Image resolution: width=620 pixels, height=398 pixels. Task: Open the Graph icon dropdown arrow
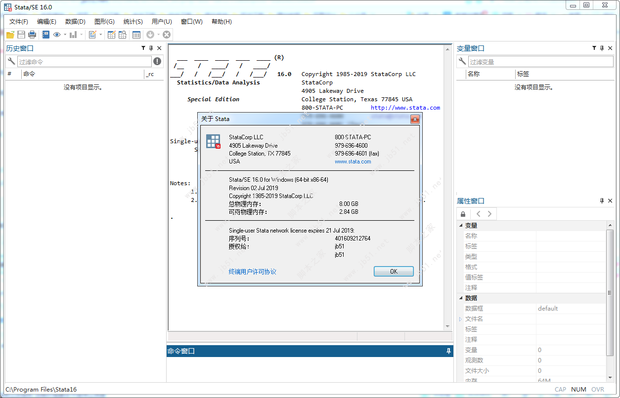click(82, 35)
